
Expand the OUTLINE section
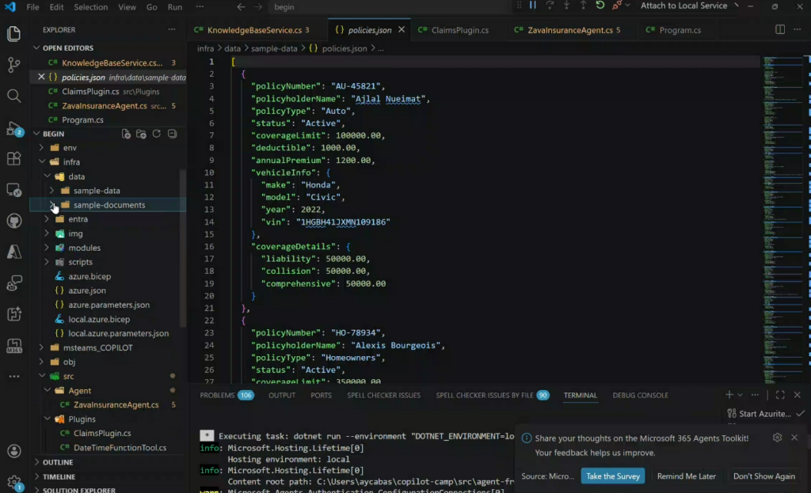(58, 462)
